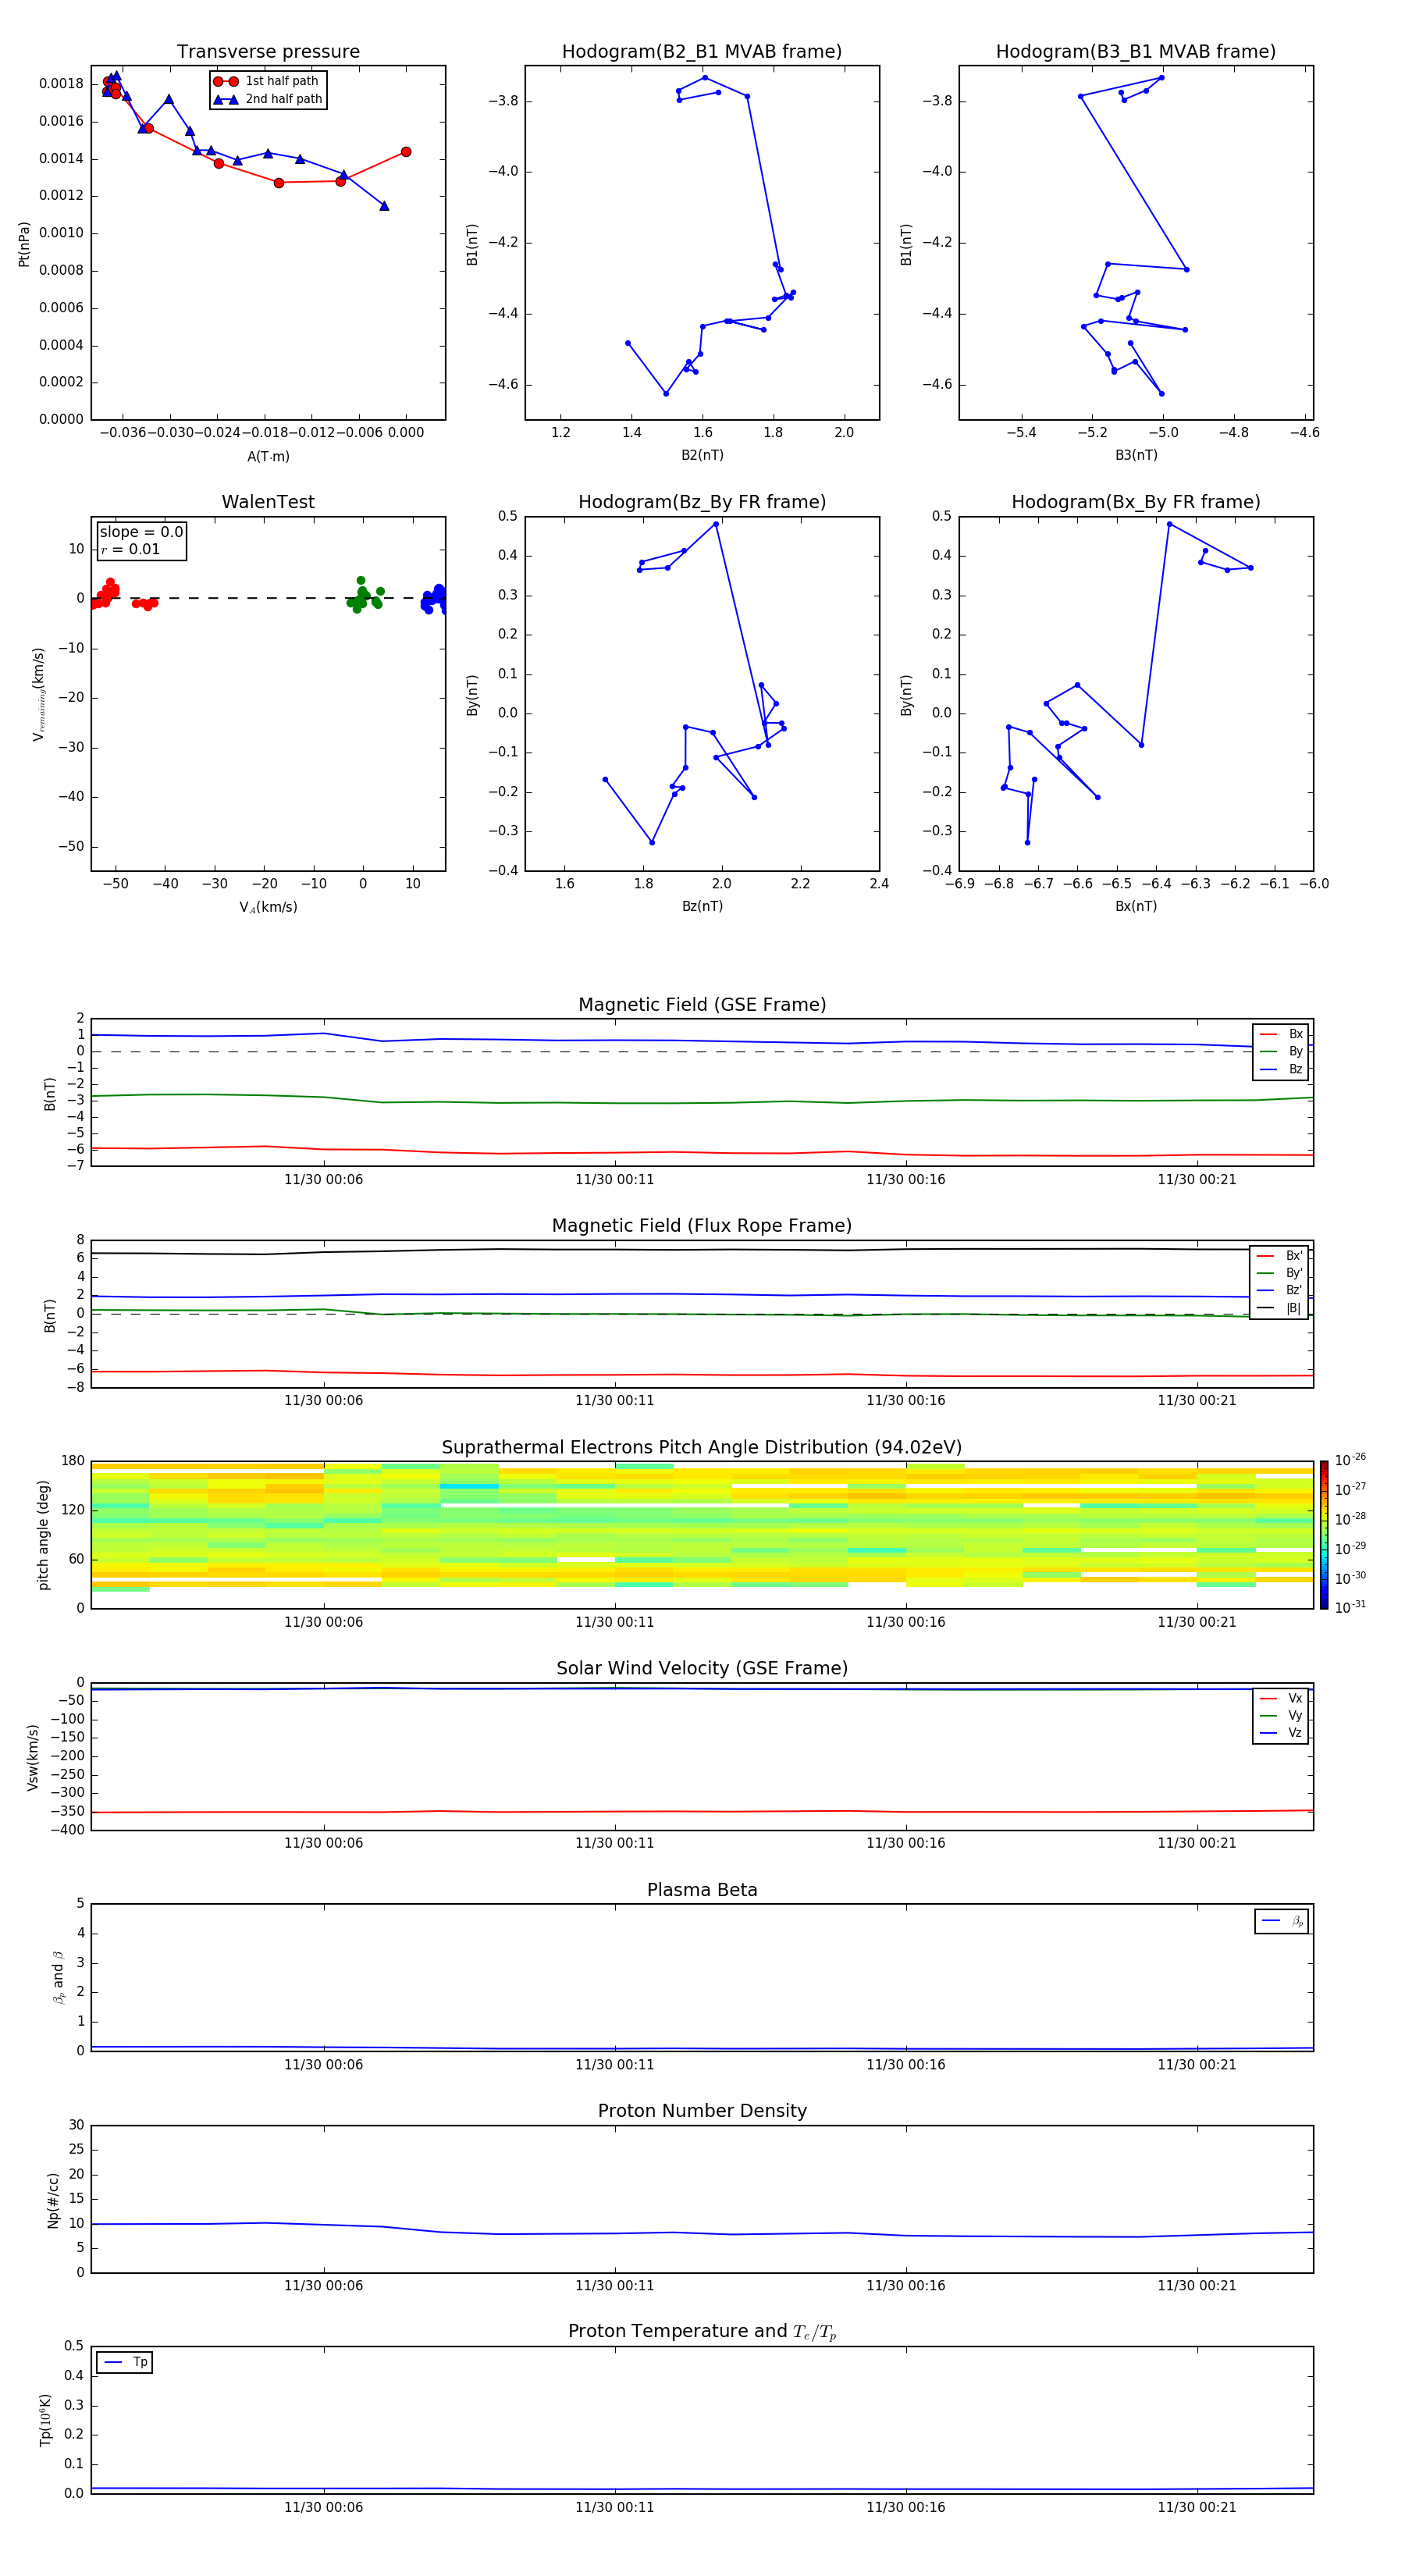Viewport: 1405px width, 2576px height.
Task: Click the "pitch angle (deg)" y-axis label
Action: tap(43, 1535)
